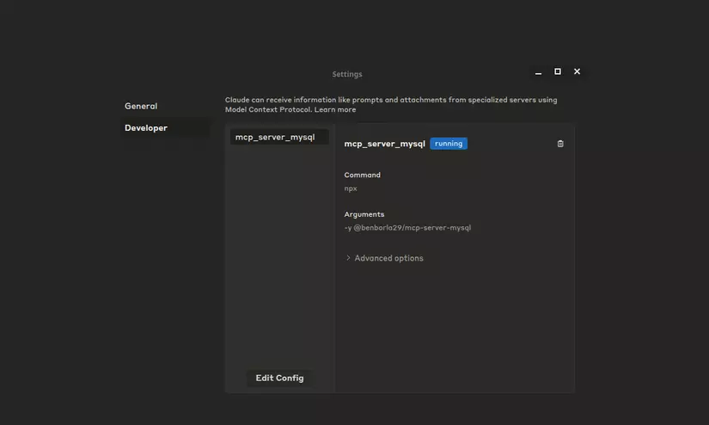This screenshot has width=709, height=425.
Task: Click the Arguments label
Action: (364, 214)
